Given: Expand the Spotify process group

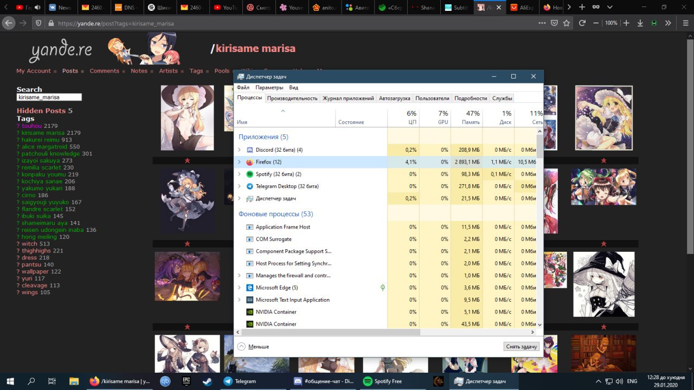Looking at the screenshot, I should 239,174.
